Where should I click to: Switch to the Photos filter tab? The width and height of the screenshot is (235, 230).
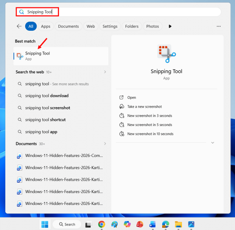pyautogui.click(x=153, y=26)
